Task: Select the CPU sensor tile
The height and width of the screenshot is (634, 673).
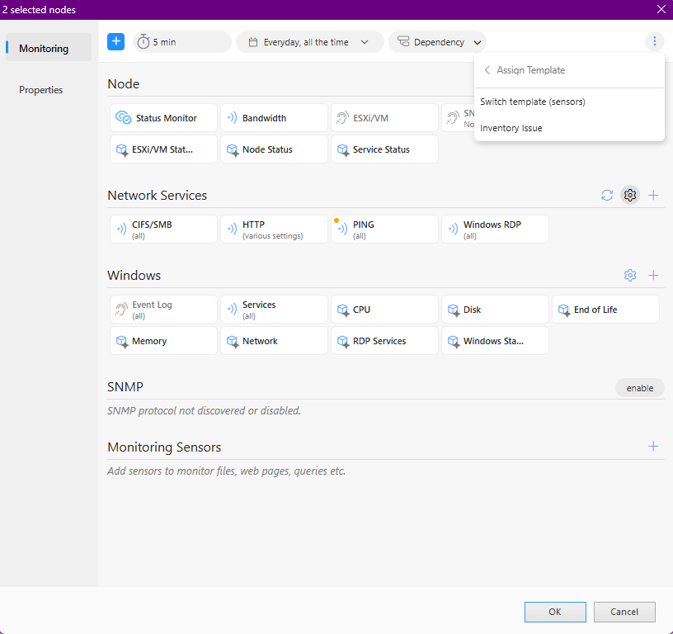Action: 384,310
